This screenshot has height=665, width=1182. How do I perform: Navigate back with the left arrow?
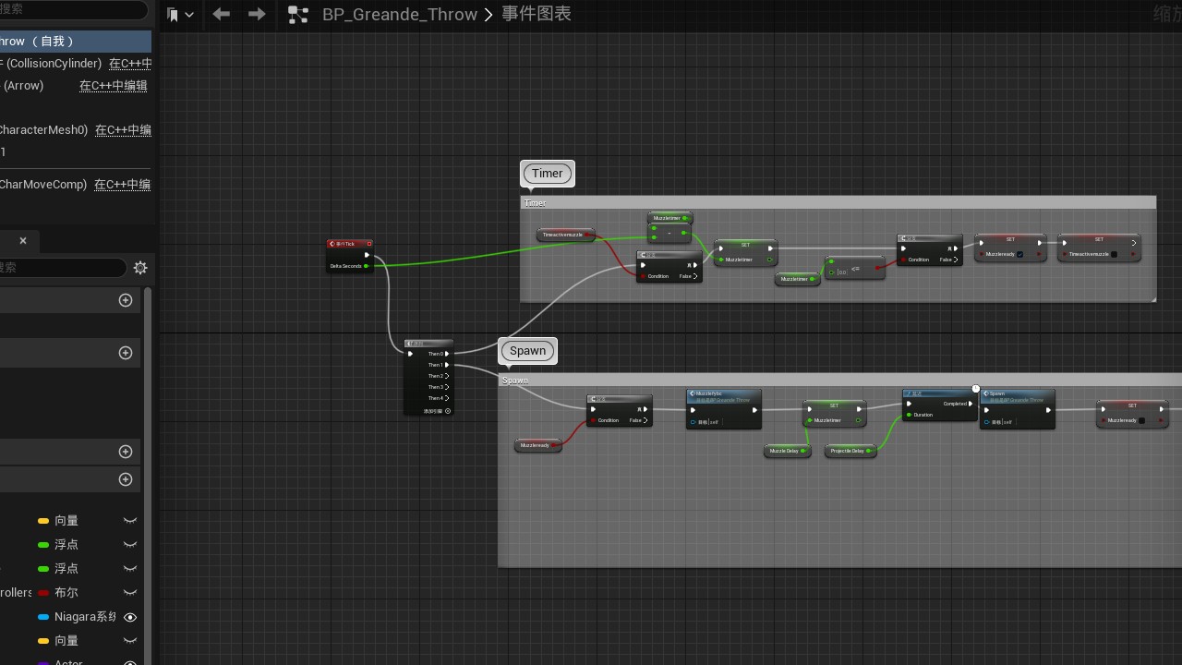222,14
